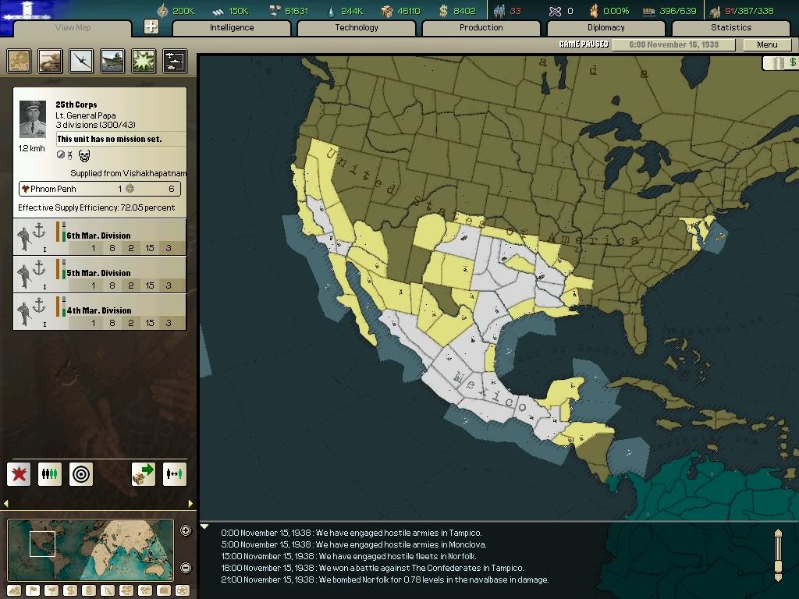Collapse the message log triangle
Viewport: 799px width, 599px height.
(x=204, y=526)
